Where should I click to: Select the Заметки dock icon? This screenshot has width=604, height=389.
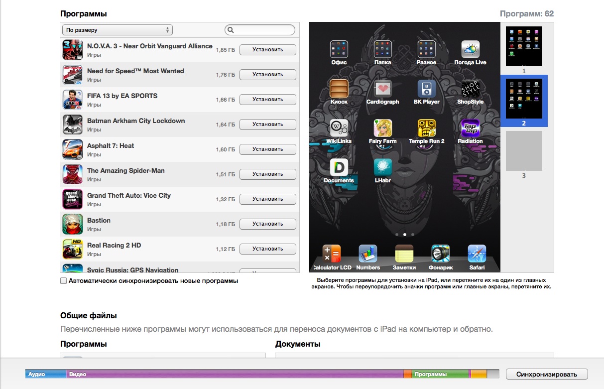404,254
